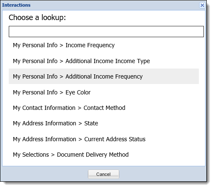Click the arrow separator before Contact Method
213x188 pixels.
pyautogui.click(x=80, y=108)
